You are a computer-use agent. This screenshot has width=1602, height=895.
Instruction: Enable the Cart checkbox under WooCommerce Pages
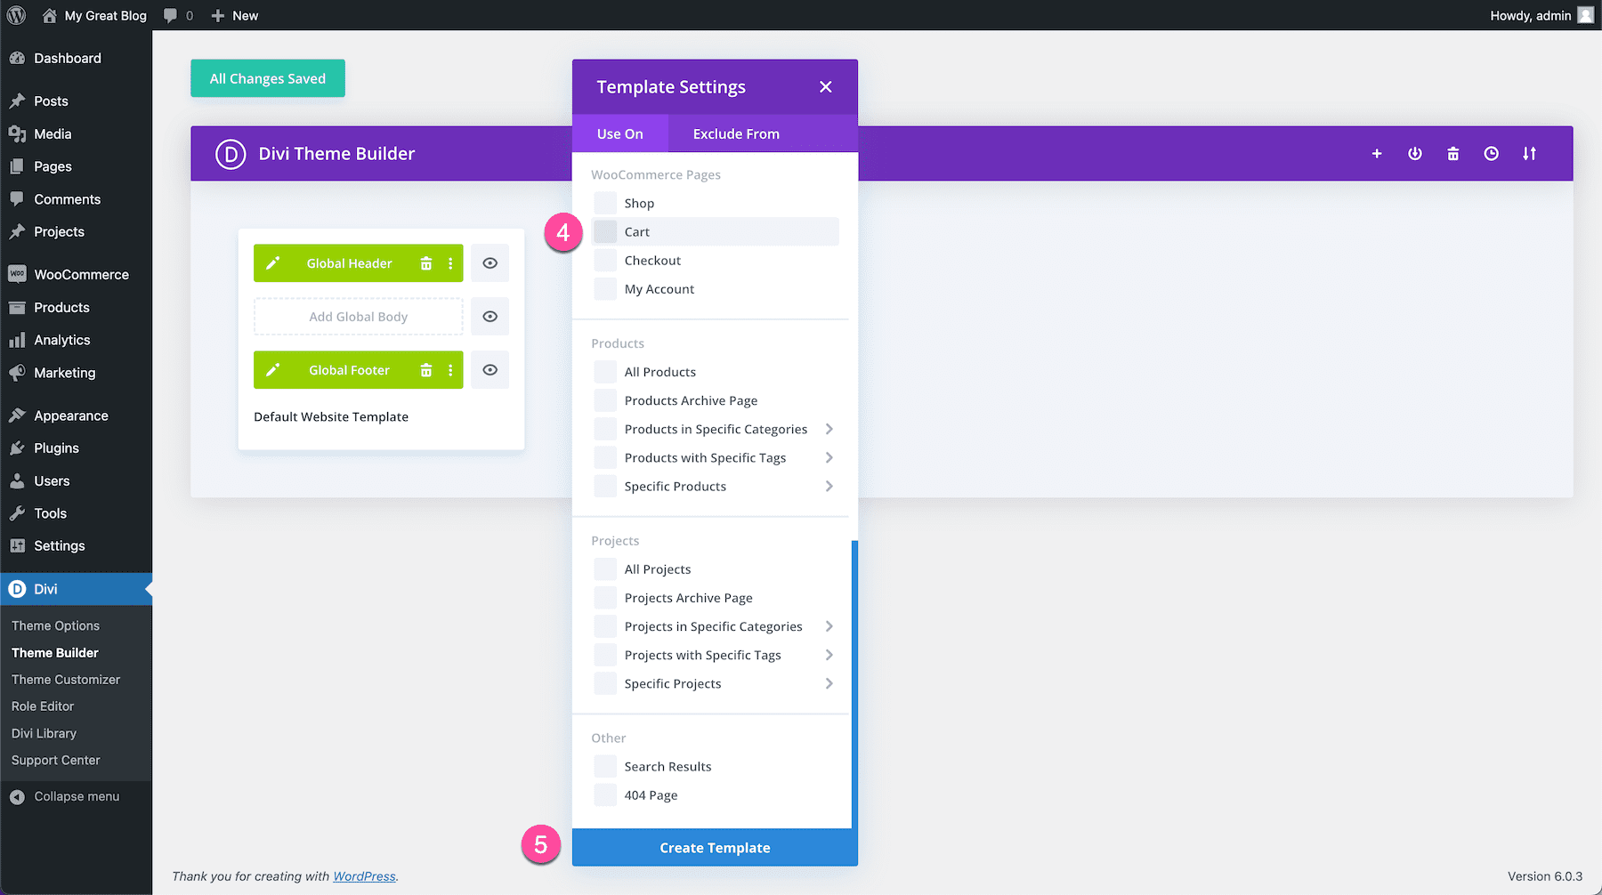[605, 231]
